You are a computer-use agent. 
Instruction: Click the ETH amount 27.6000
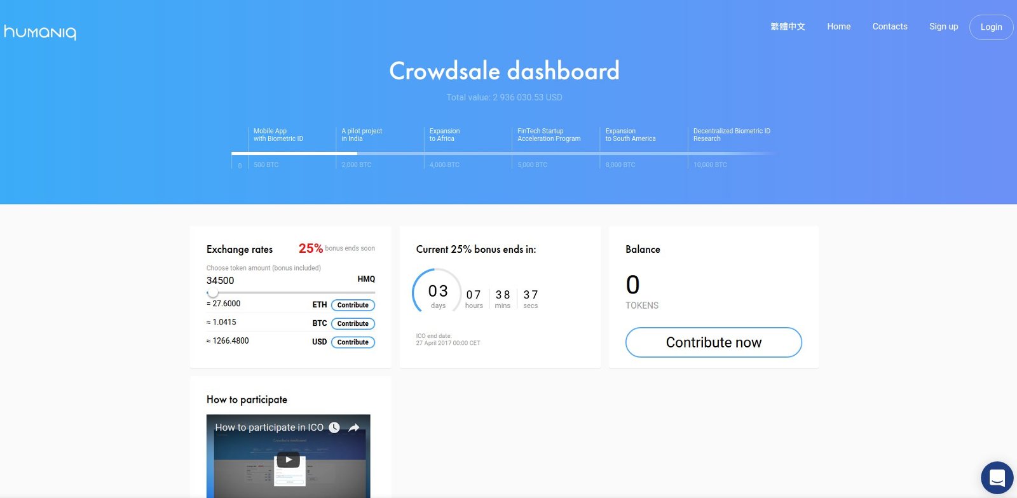224,304
